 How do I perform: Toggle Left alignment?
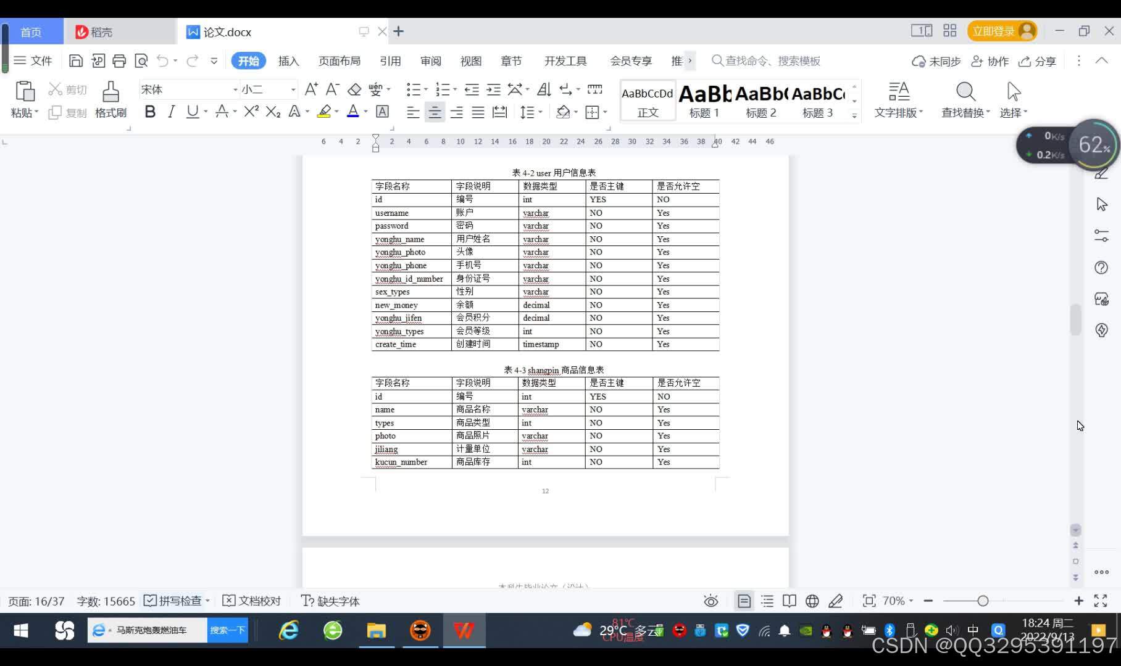(413, 112)
